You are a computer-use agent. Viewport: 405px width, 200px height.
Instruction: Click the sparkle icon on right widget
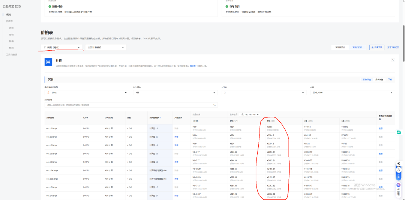tap(399, 164)
